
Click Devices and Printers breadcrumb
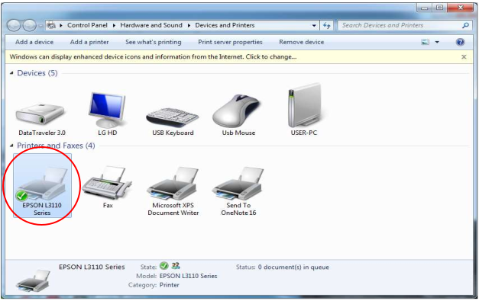click(225, 25)
